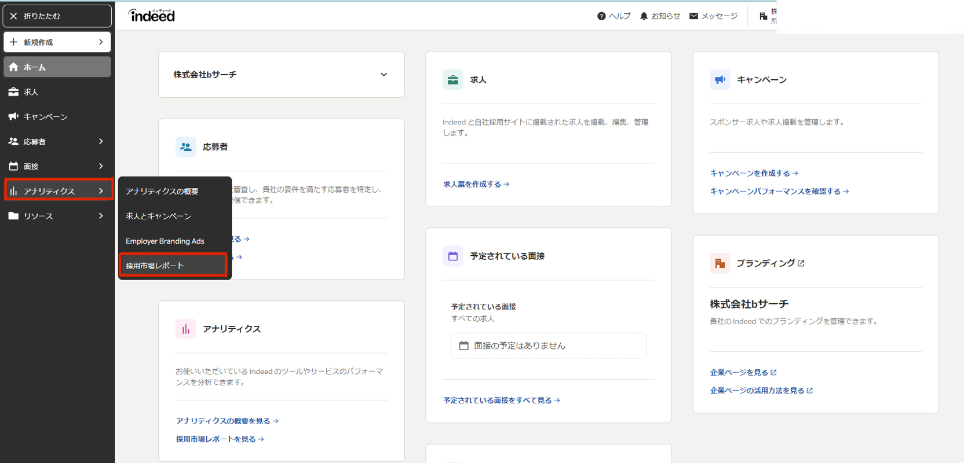964x463 pixels.
Task: Click 予定されている面接をすべて見る link
Action: 502,400
